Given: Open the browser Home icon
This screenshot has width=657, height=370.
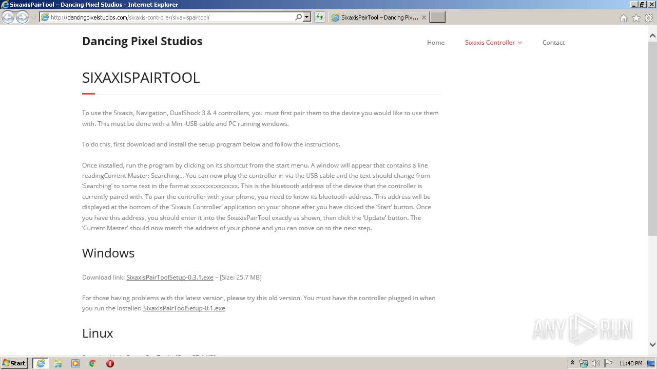Looking at the screenshot, I should pos(623,18).
